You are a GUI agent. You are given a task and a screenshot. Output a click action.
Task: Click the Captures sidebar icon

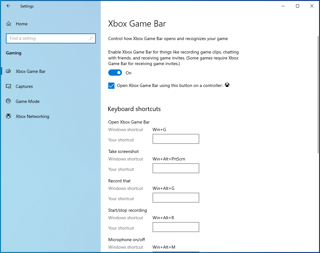9,86
